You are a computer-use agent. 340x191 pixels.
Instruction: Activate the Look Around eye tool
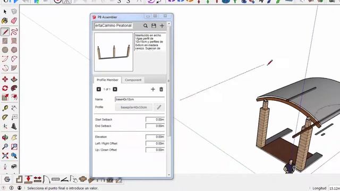click(x=14, y=167)
